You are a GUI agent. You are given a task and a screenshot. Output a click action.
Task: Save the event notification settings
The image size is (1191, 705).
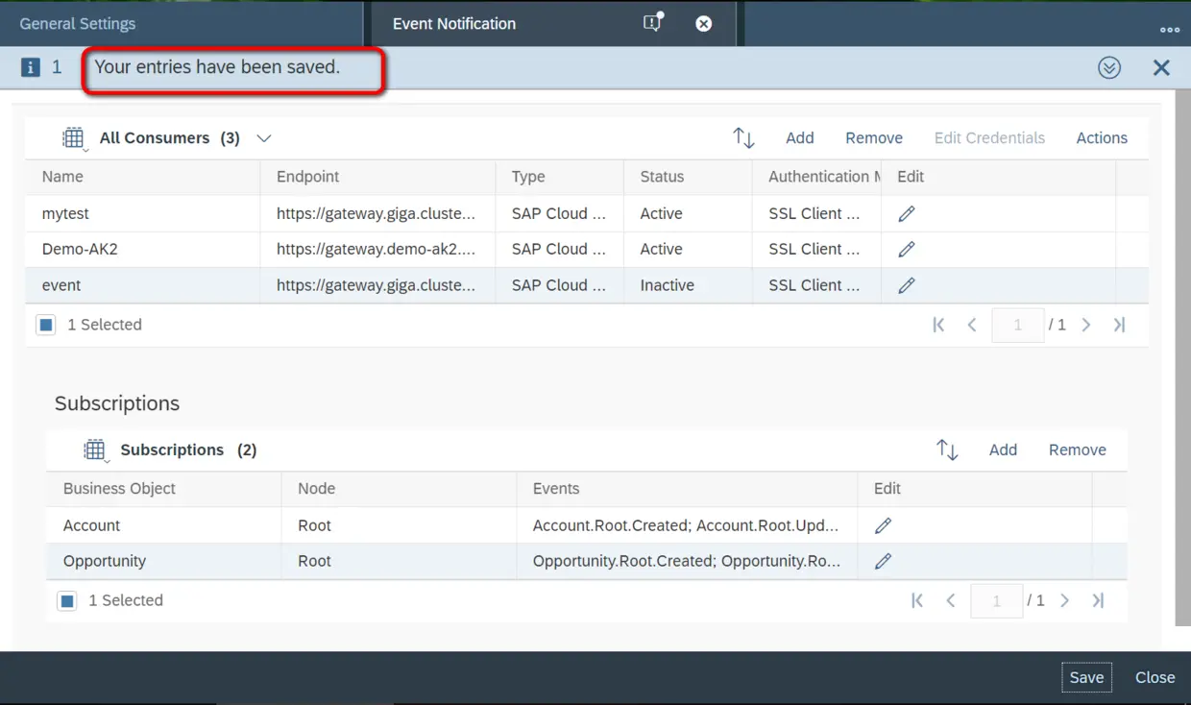[x=1086, y=677]
